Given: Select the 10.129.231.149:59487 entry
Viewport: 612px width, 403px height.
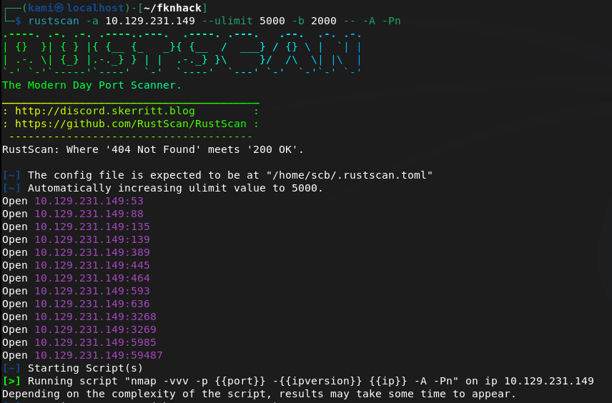Looking at the screenshot, I should point(98,355).
